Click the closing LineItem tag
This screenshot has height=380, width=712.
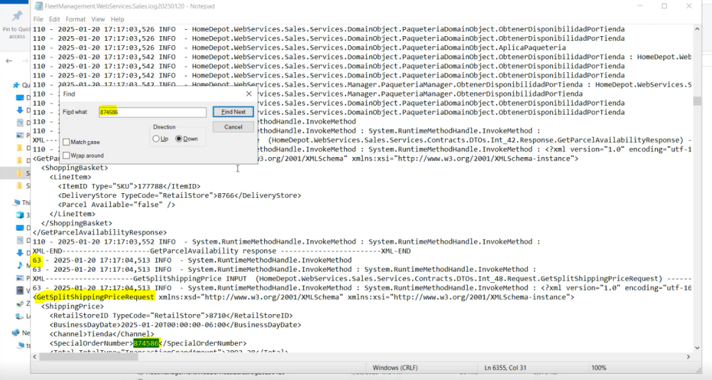pos(72,213)
